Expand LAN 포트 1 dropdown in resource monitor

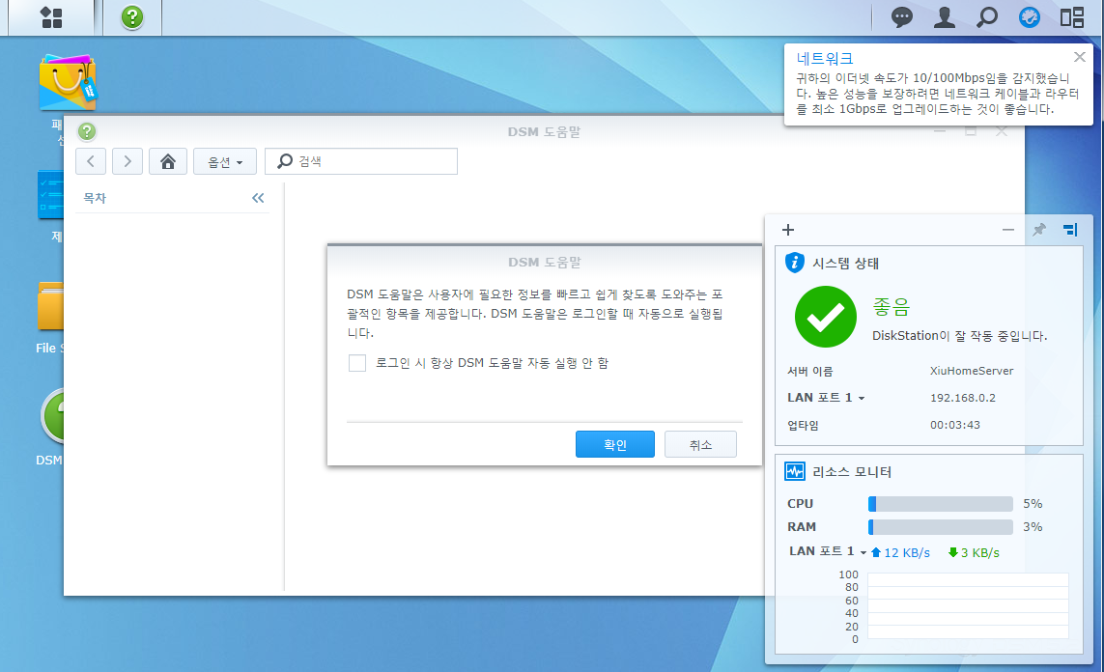(x=828, y=551)
